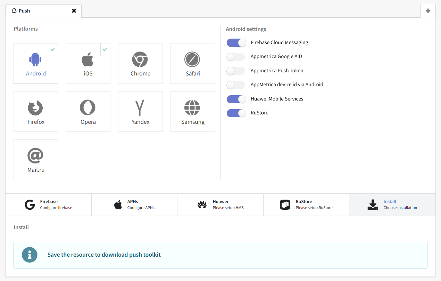This screenshot has height=281, width=441.
Task: Click the Configure APNs subtitle
Action: click(141, 208)
